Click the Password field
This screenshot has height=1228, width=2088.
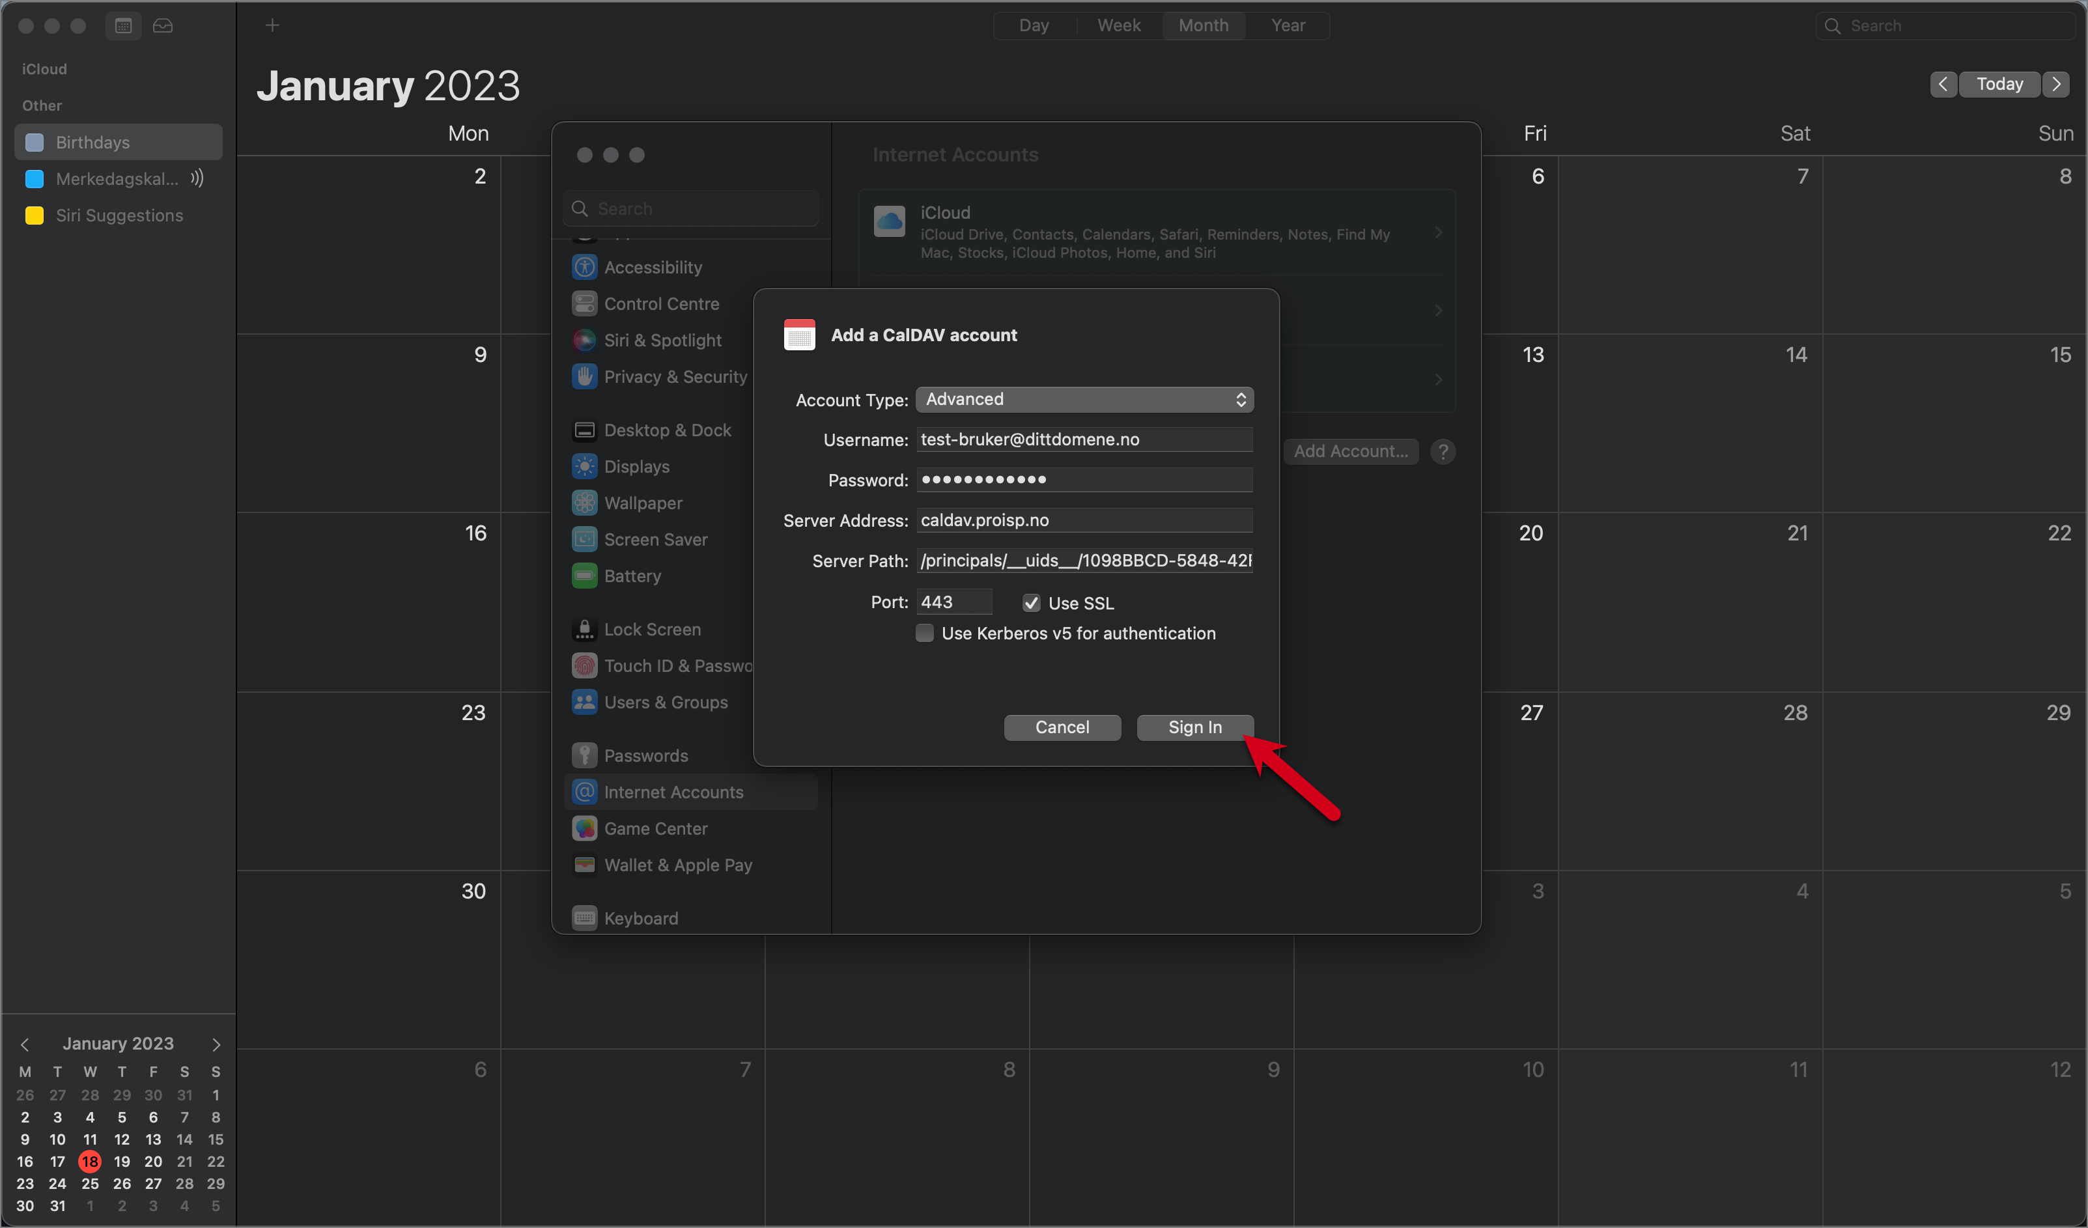[x=1084, y=480]
